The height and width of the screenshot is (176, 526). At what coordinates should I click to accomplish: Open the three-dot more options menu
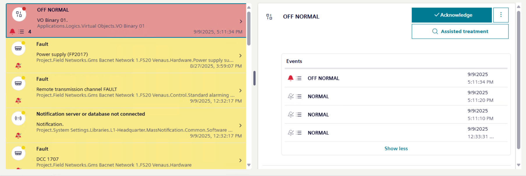pos(501,15)
